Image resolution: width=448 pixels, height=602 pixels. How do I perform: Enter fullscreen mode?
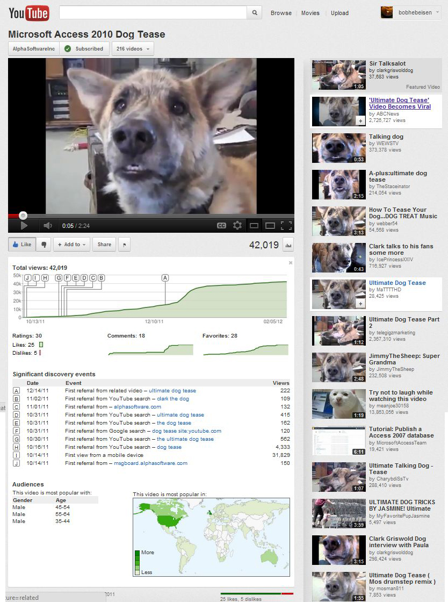[x=286, y=226]
